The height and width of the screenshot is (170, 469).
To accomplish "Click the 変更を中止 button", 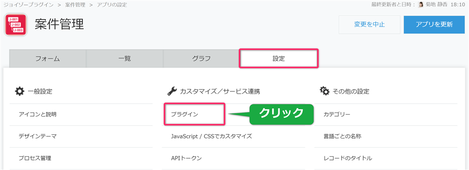I will tap(370, 25).
